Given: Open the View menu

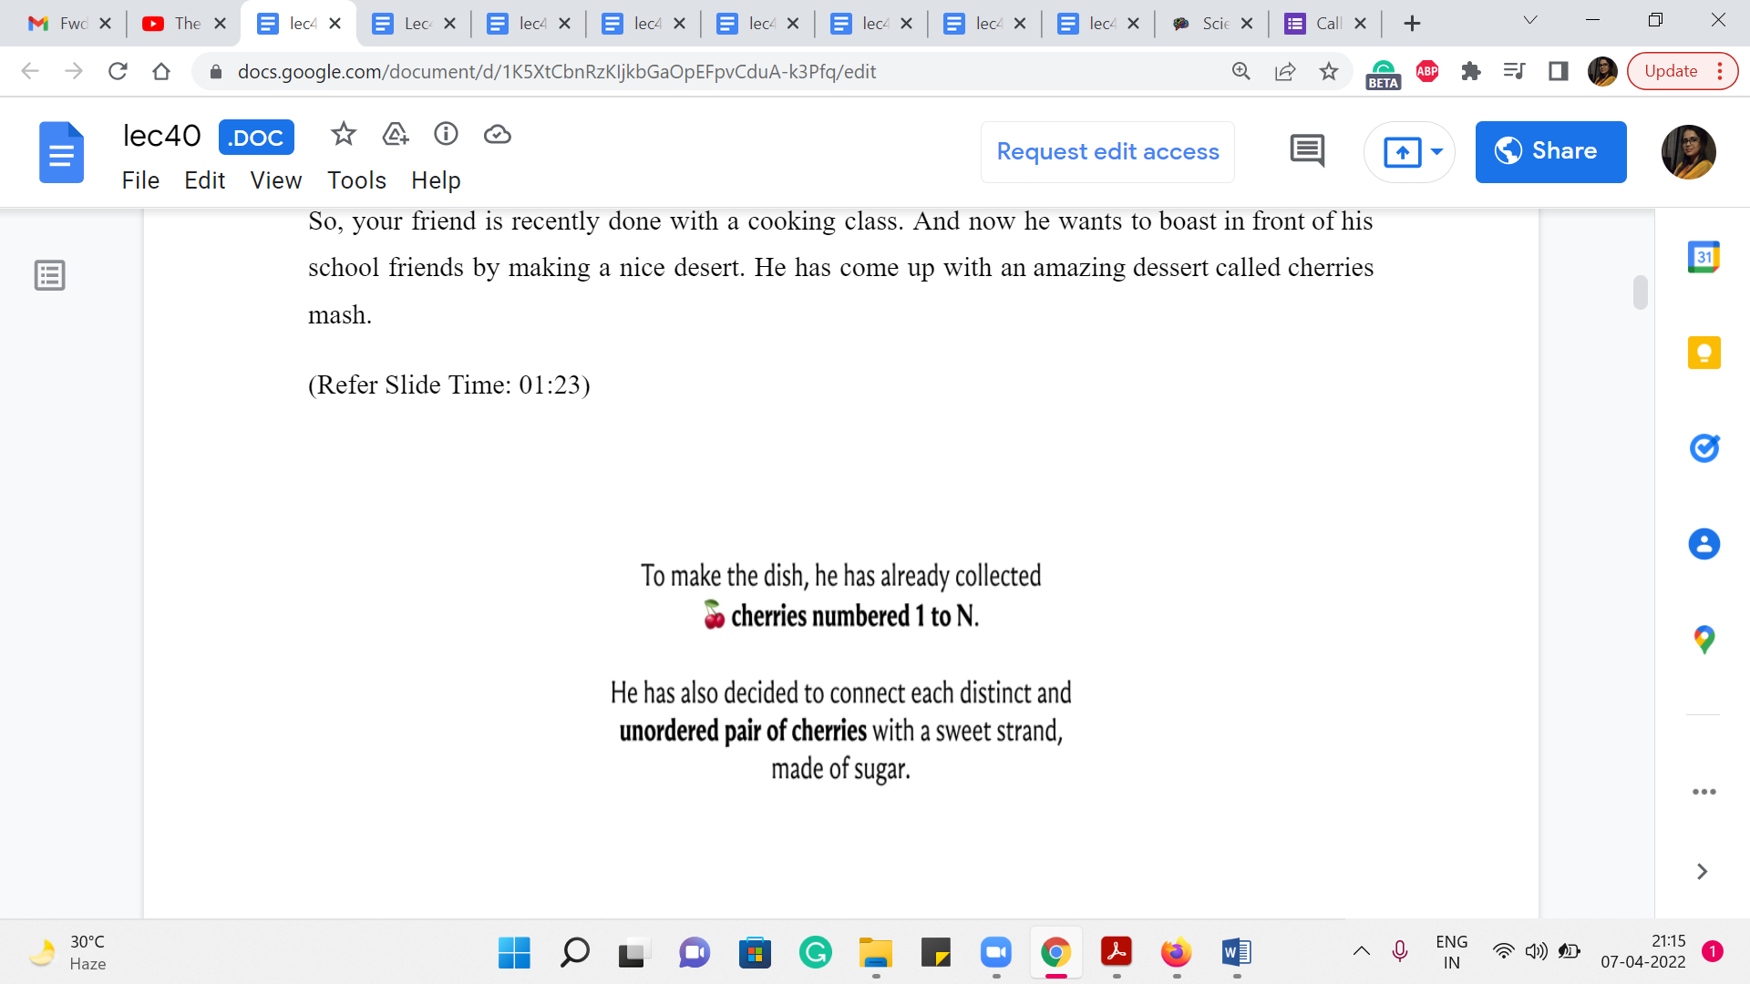Looking at the screenshot, I should pos(275,180).
